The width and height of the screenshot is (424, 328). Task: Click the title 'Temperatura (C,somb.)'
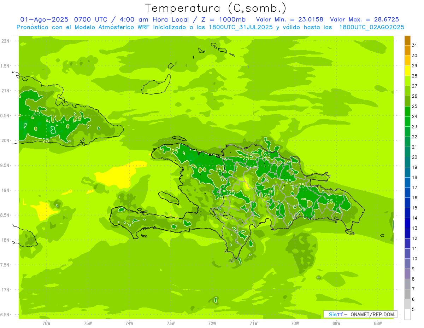pos(216,8)
